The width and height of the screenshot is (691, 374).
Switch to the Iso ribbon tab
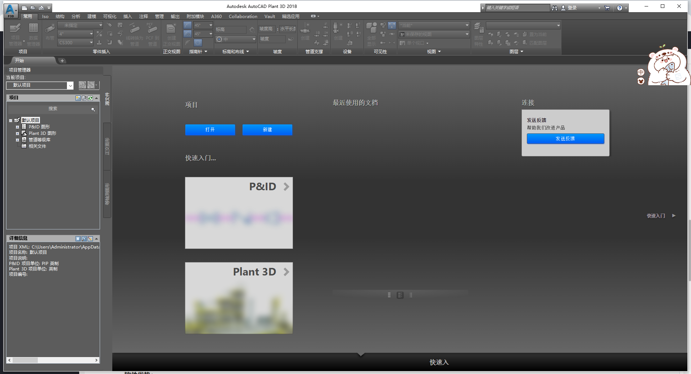[45, 17]
